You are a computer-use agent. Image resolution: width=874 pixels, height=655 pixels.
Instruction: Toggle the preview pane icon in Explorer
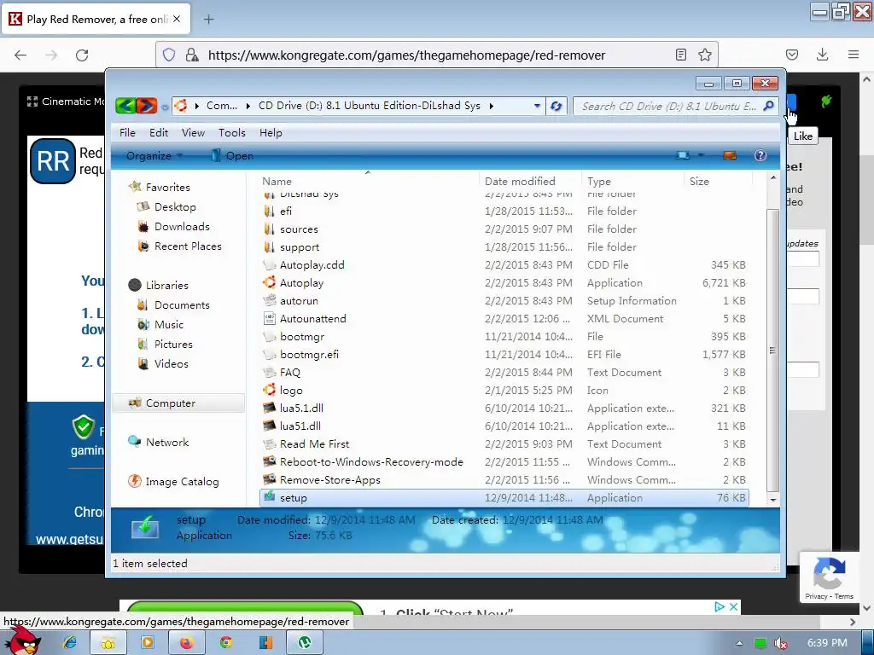[729, 156]
